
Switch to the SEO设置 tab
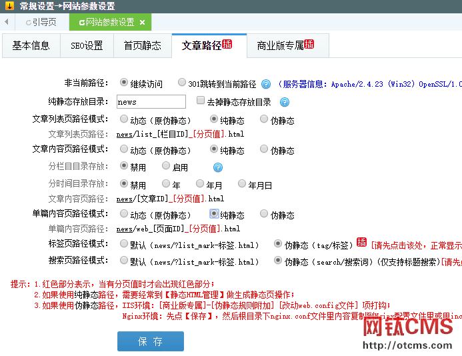coord(87,46)
